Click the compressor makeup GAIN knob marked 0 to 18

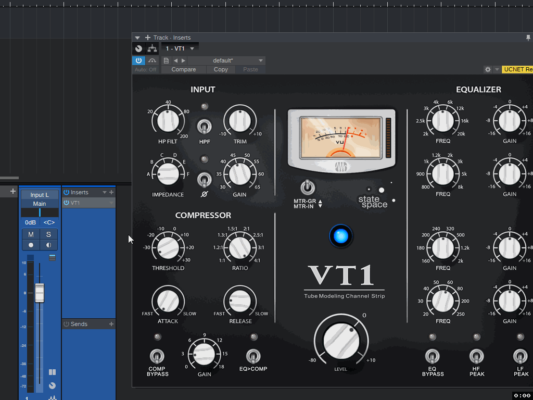(204, 354)
